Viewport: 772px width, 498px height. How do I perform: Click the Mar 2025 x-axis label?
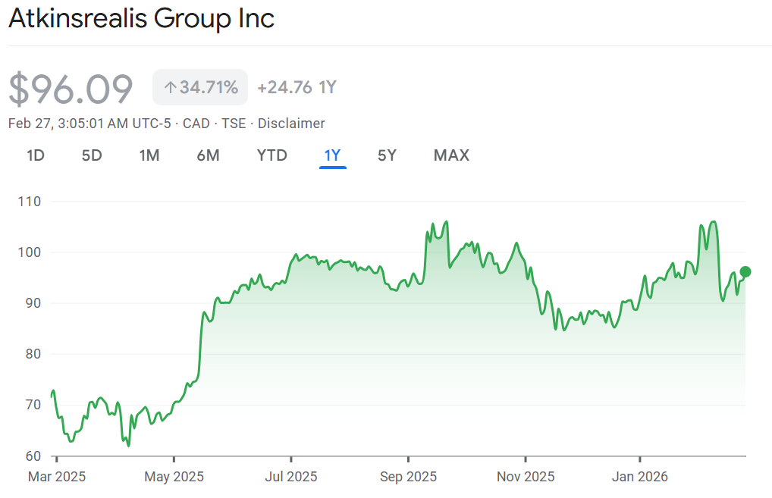(57, 477)
